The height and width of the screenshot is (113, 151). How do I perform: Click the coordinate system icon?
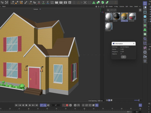tap(52, 2)
